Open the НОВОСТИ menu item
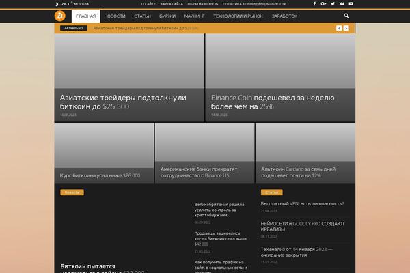 pyautogui.click(x=115, y=16)
